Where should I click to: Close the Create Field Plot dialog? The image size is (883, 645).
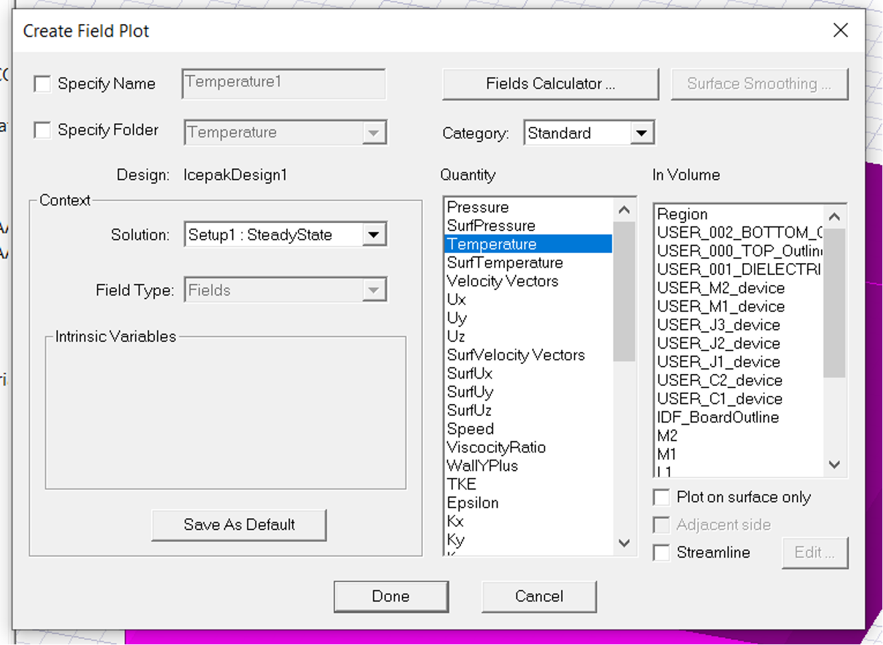click(840, 31)
